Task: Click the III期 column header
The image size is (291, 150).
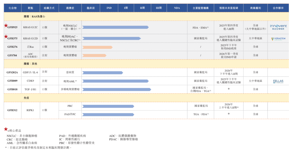Action: 159,8
